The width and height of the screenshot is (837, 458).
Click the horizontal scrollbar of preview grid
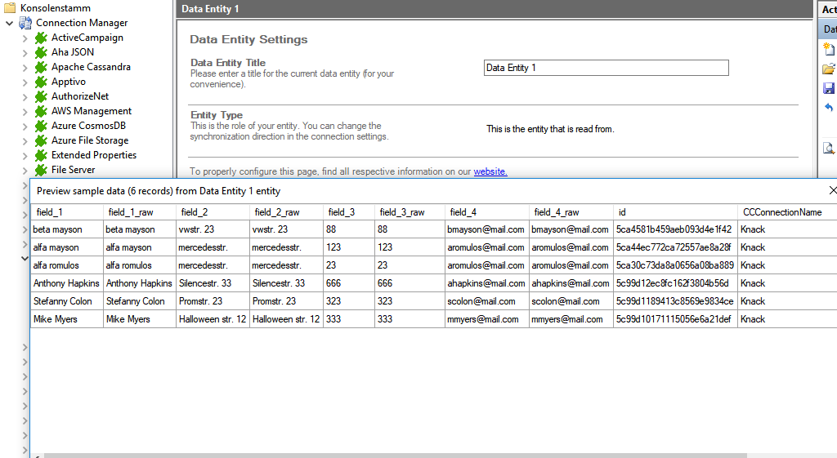point(392,455)
